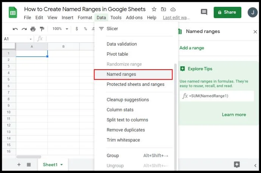The height and width of the screenshot is (173, 261).
Task: Open the Edit menu
Action: [39, 17]
